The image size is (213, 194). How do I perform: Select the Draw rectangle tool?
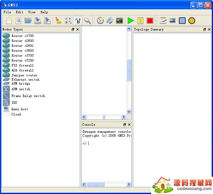[182, 21]
